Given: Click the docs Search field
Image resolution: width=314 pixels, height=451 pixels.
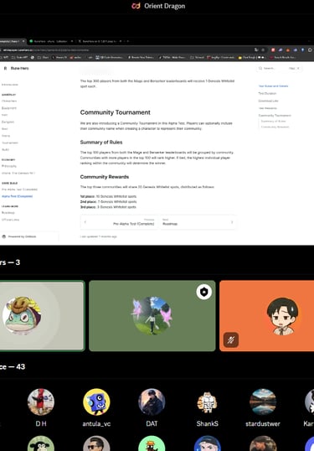Looking at the screenshot, I should tap(279, 68).
